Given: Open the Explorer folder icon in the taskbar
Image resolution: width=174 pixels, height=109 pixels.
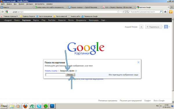Looking at the screenshot, I should click(12, 106).
